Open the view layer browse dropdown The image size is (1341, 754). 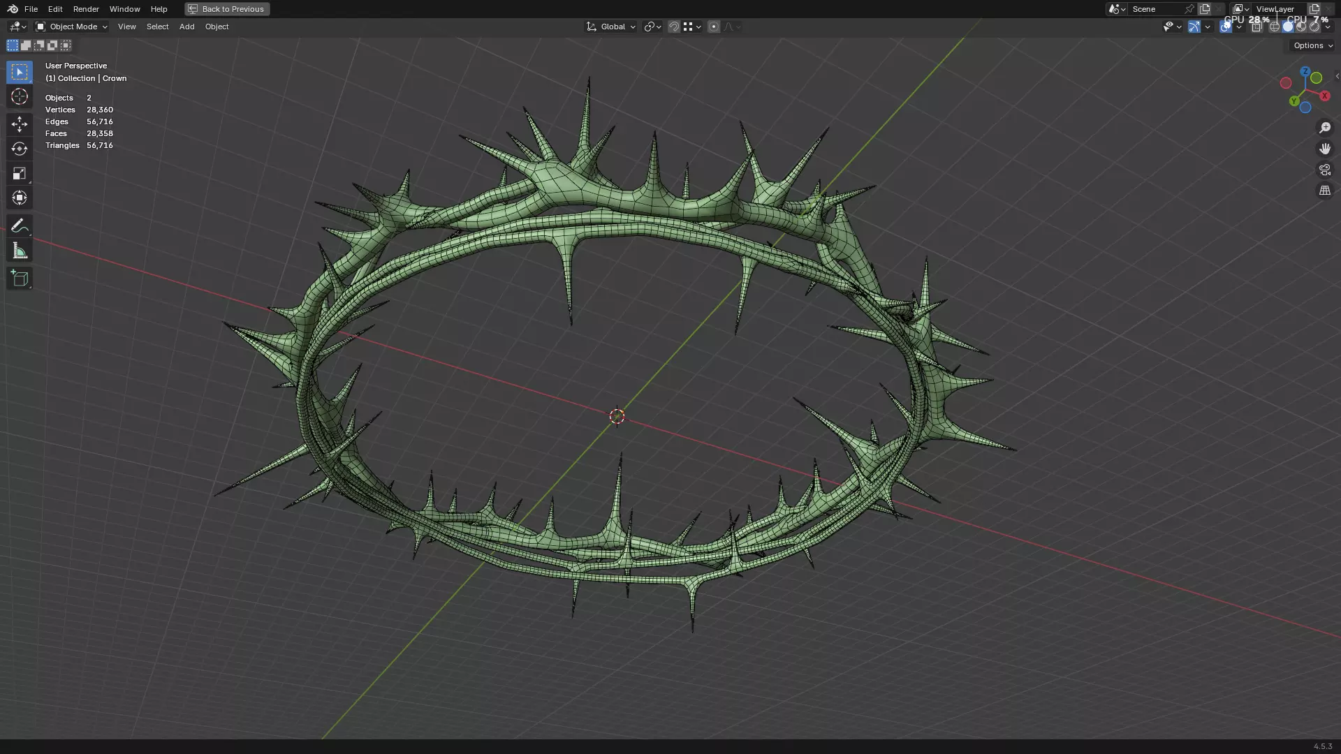(x=1240, y=9)
